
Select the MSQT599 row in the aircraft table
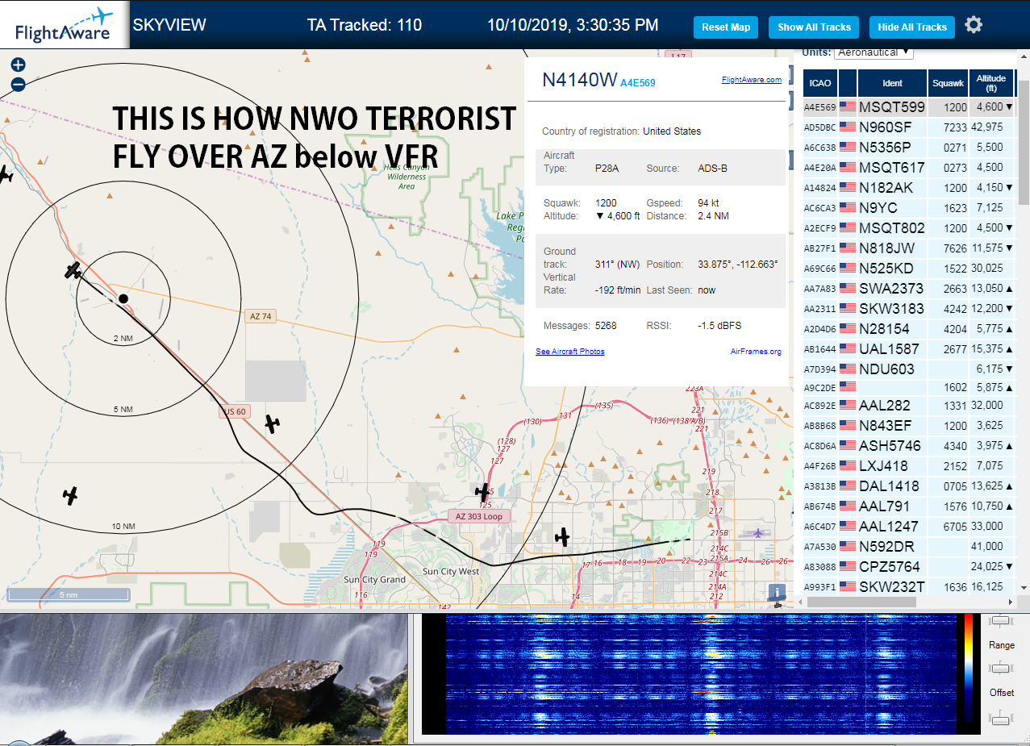(908, 106)
